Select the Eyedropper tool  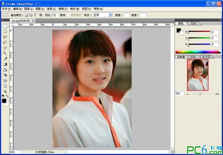pyautogui.click(x=5, y=59)
